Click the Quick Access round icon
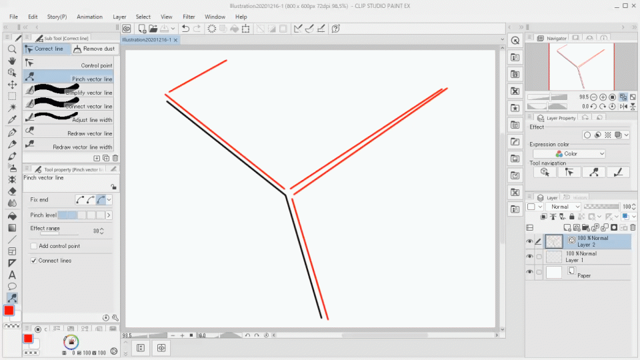The image size is (640, 360). pyautogui.click(x=515, y=41)
